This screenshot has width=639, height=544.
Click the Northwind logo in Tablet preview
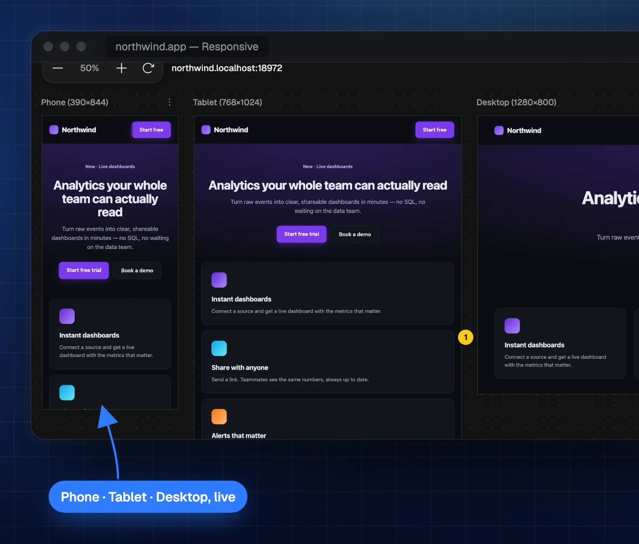click(x=225, y=130)
